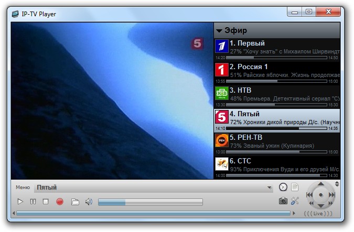Click the video playback area
Viewport: 354px width, 232px height.
point(112,101)
